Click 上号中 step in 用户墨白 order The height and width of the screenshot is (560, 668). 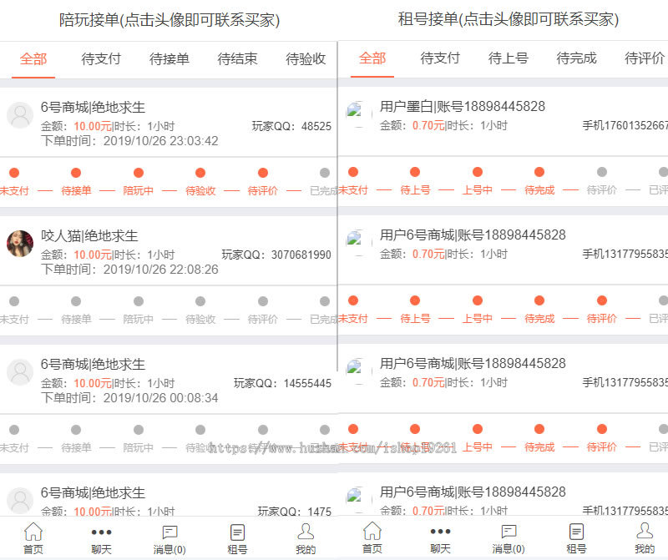pos(477,181)
